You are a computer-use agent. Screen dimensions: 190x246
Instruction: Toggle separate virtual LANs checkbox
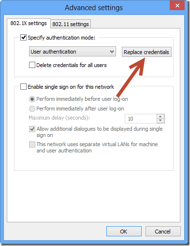32,144
